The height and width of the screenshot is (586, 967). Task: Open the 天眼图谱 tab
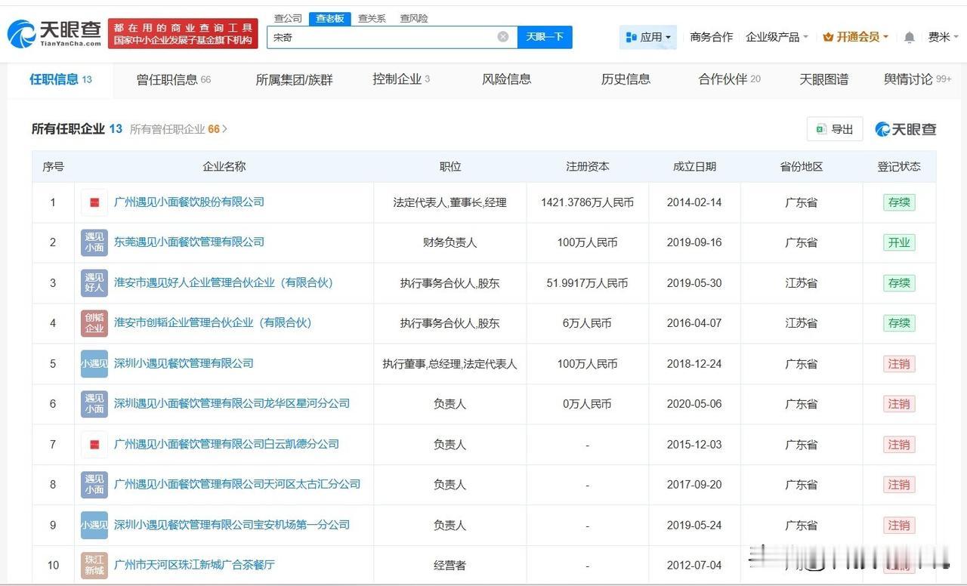click(x=823, y=79)
